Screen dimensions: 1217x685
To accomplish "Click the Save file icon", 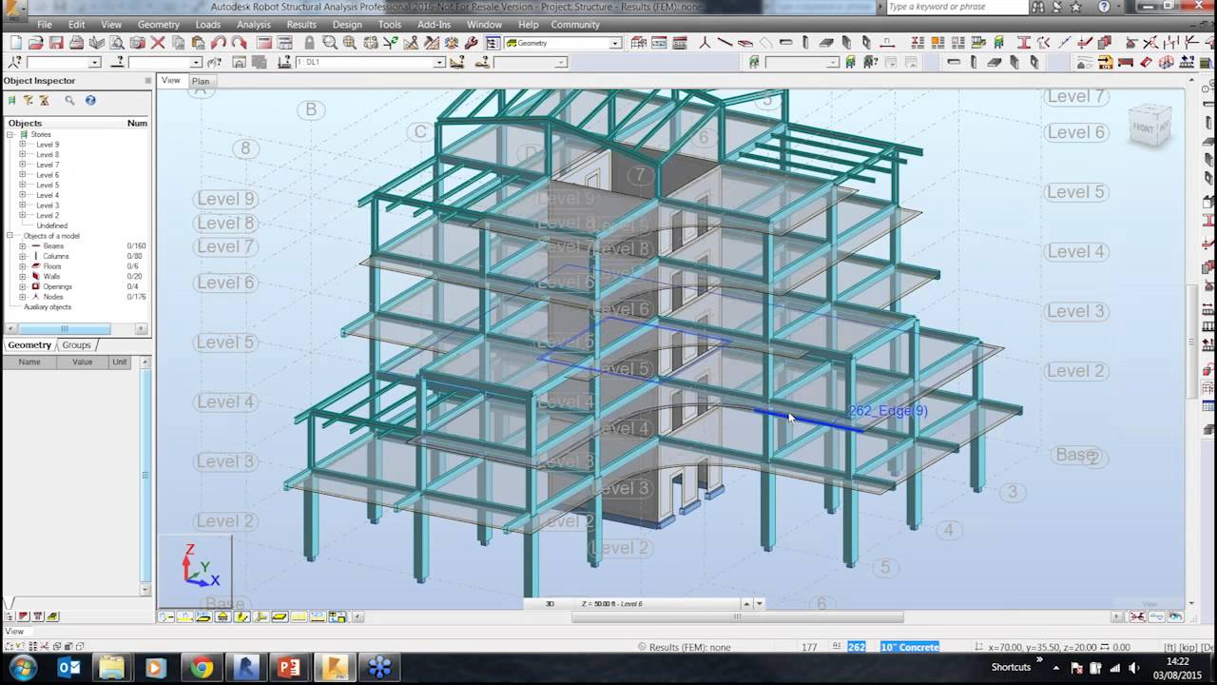I will tap(56, 43).
